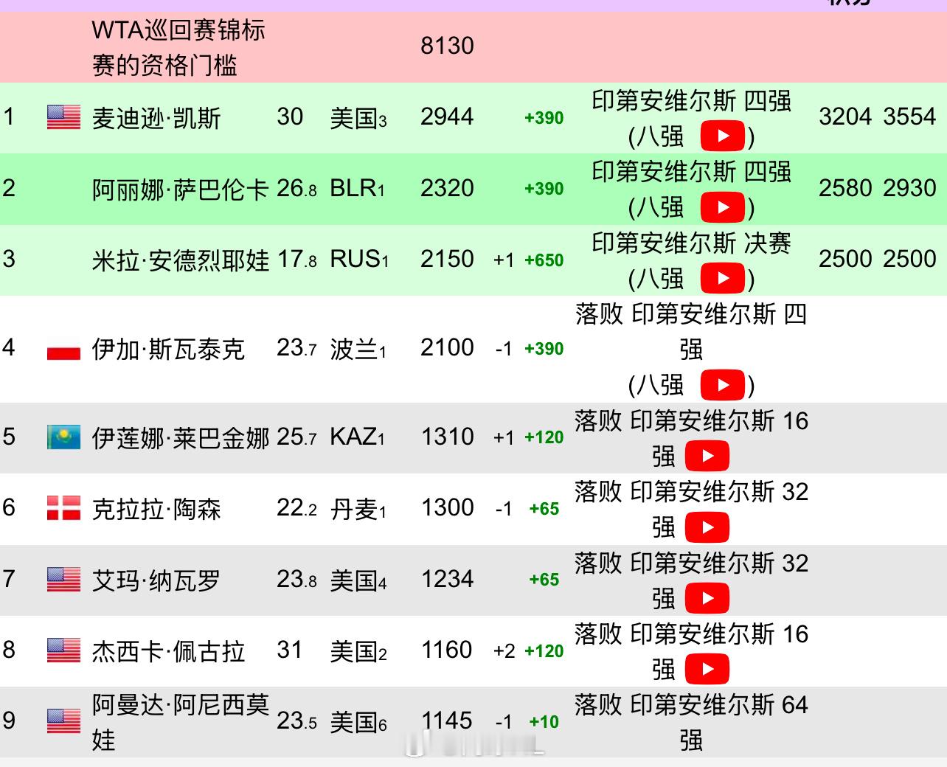Select country label 丹麦
Image resolution: width=947 pixels, height=767 pixels.
coord(354,509)
